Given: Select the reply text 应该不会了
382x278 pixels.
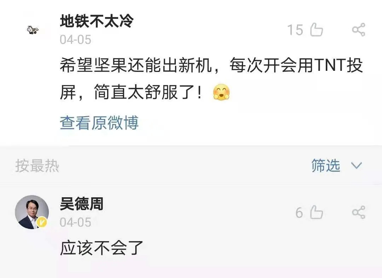Looking at the screenshot, I should tap(102, 248).
